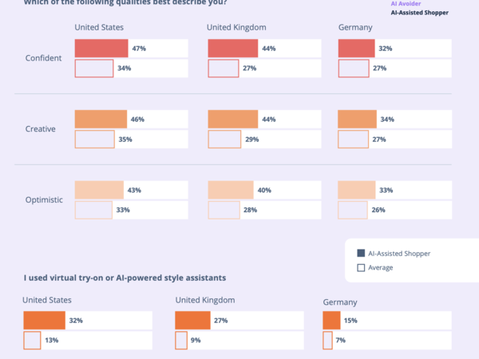
Task: Click the United States Confident 47% bar
Action: pyautogui.click(x=101, y=49)
